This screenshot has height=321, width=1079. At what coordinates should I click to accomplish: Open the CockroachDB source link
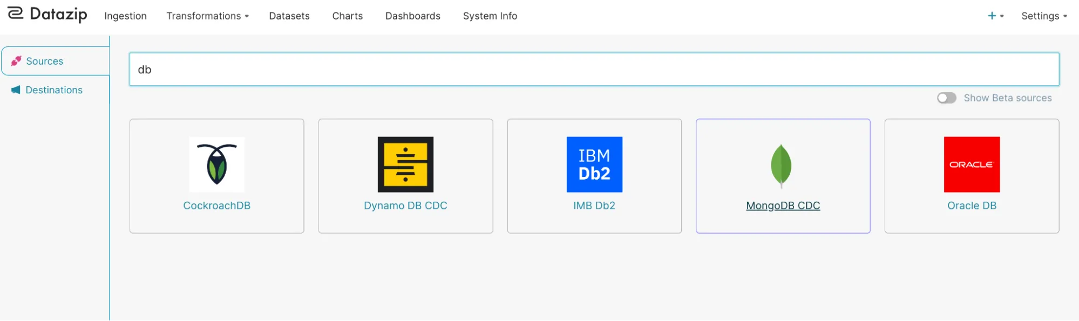coord(216,206)
